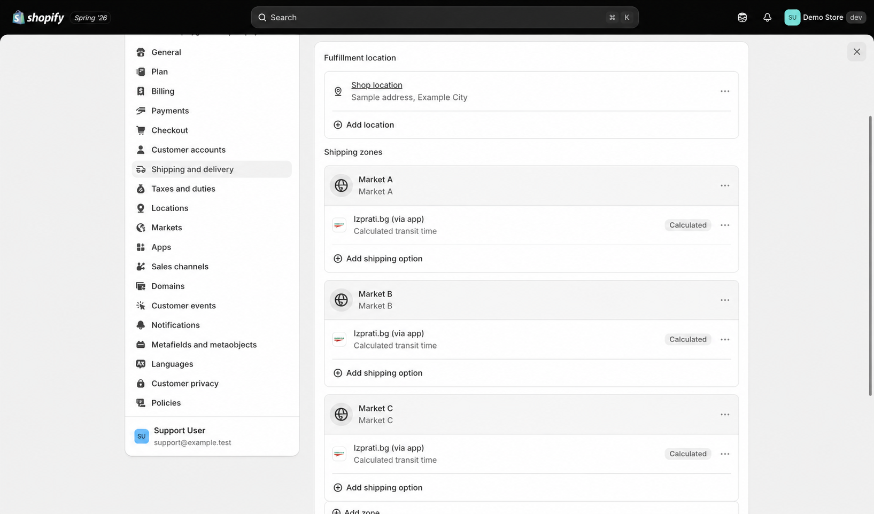The image size is (874, 514).
Task: Click the Markets globe icon in the sidebar
Action: click(141, 228)
